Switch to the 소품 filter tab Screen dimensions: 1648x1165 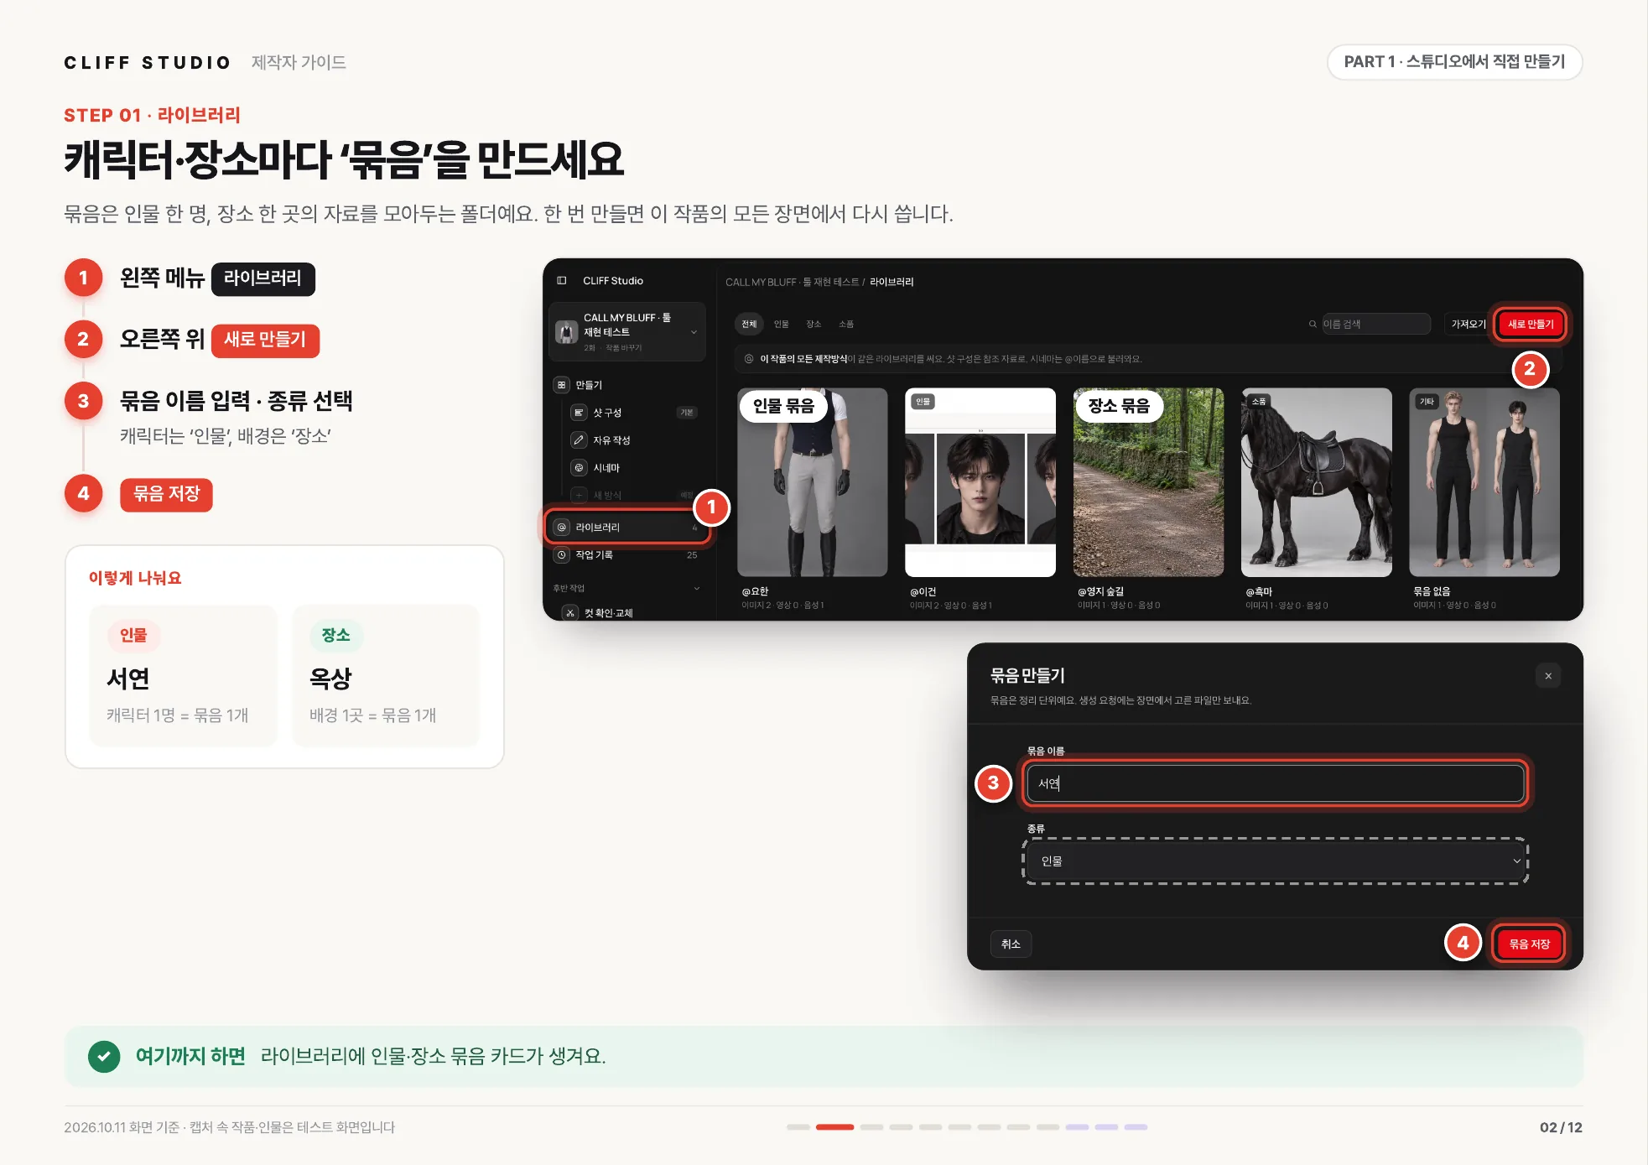(x=846, y=324)
